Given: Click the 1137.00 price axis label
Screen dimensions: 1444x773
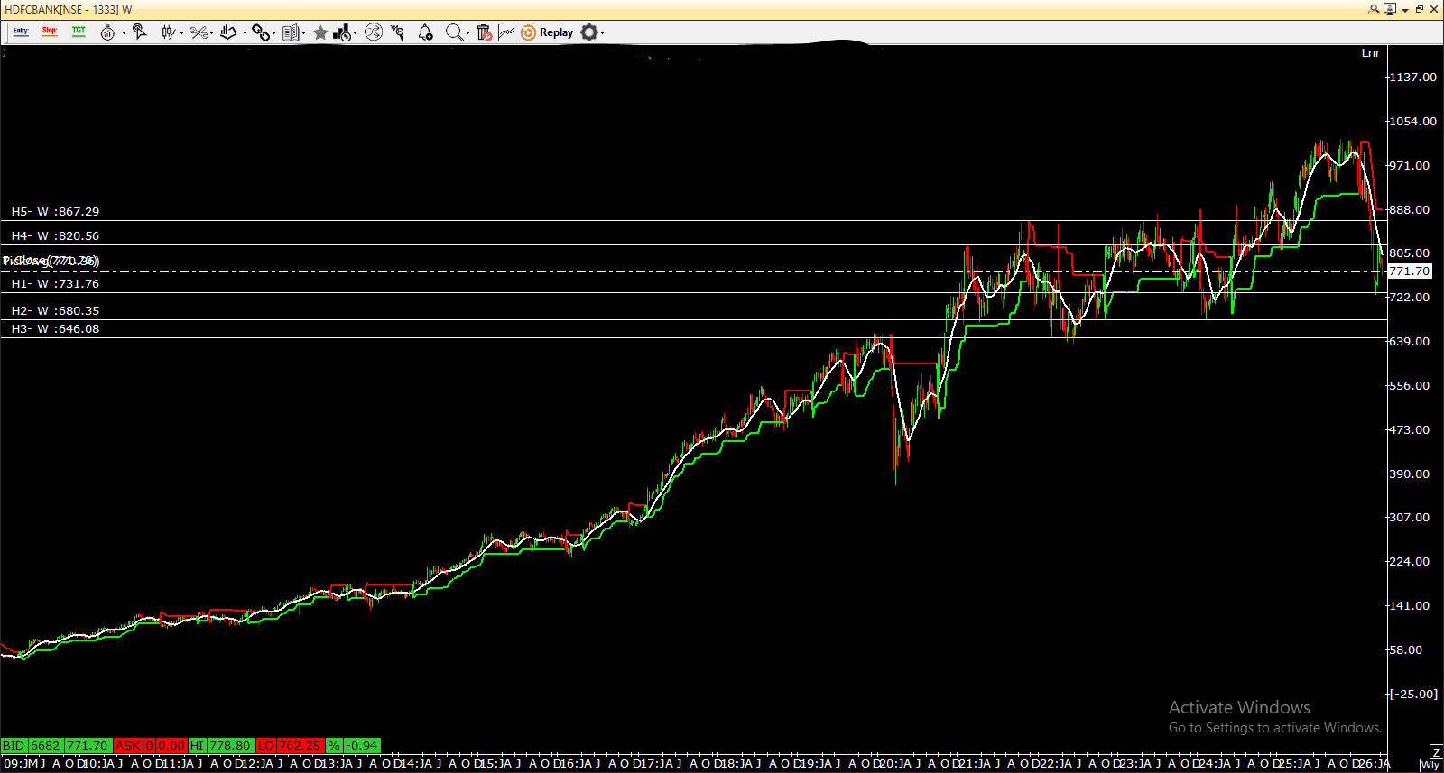Looking at the screenshot, I should coord(1412,78).
